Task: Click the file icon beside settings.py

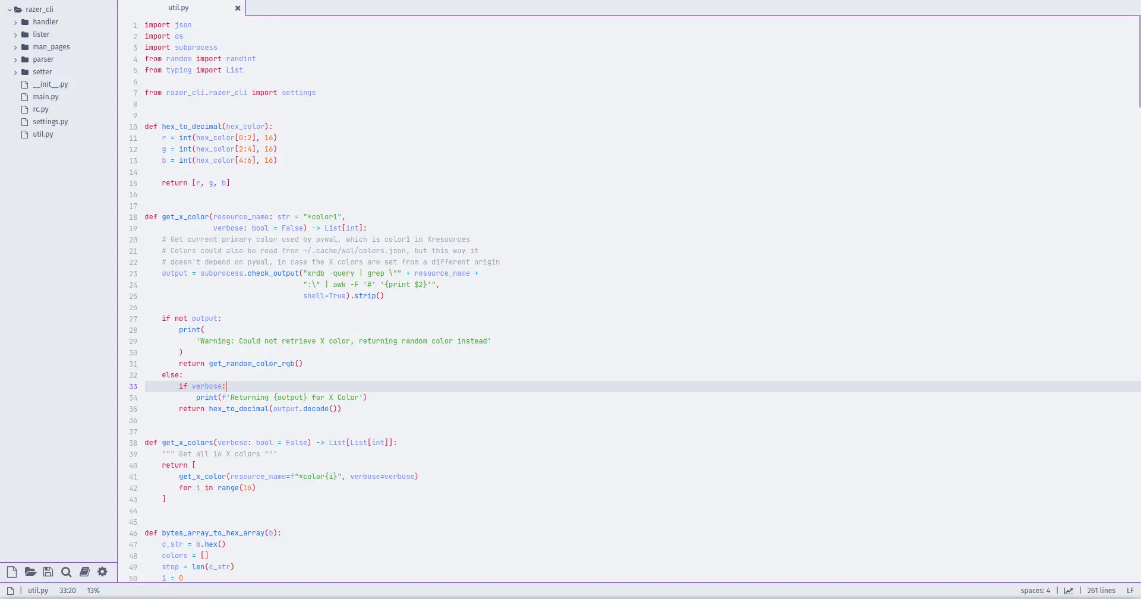Action: [25, 122]
